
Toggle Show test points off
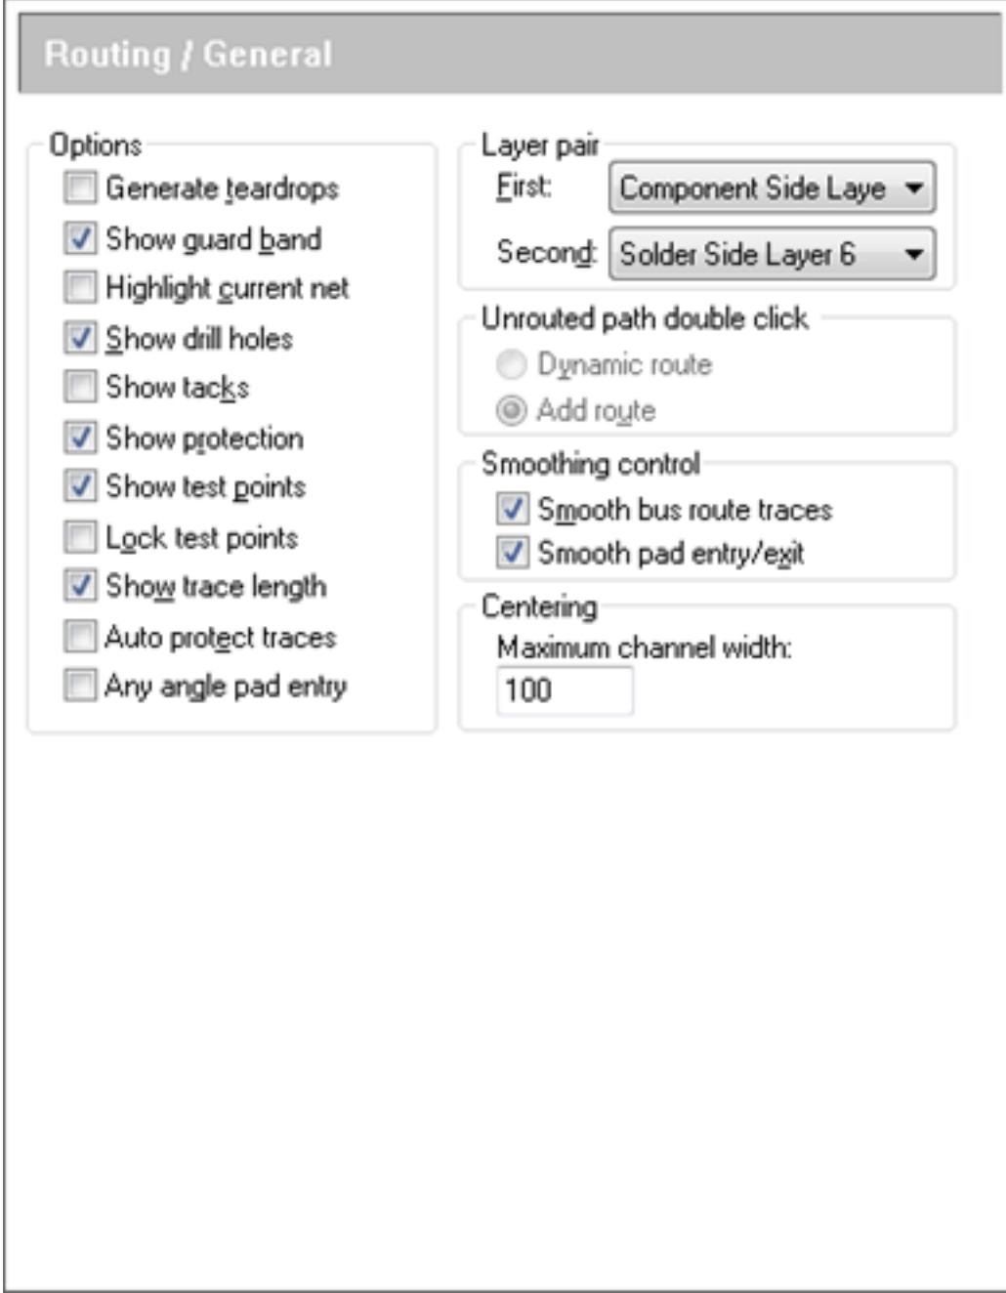point(80,486)
